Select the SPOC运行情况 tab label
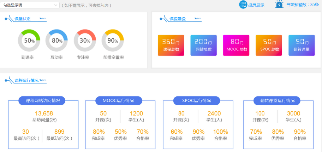The image size is (322, 152). (196, 101)
